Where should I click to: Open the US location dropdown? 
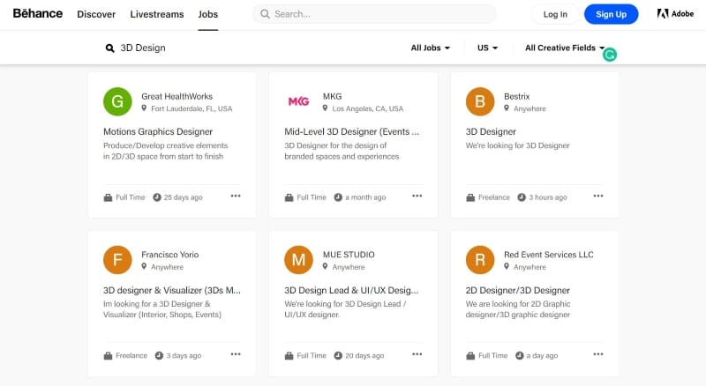[488, 48]
